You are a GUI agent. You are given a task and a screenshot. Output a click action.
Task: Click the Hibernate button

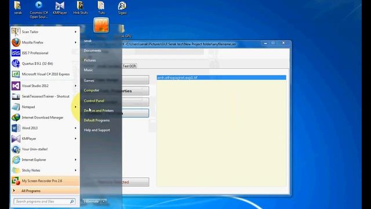(x=92, y=201)
